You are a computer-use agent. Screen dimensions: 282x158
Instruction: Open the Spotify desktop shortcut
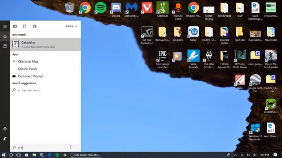[x=100, y=8]
